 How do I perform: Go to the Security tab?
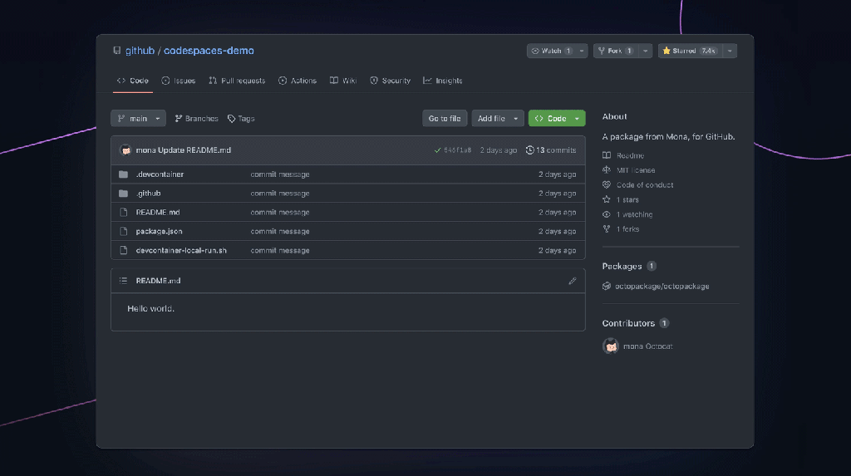[391, 81]
